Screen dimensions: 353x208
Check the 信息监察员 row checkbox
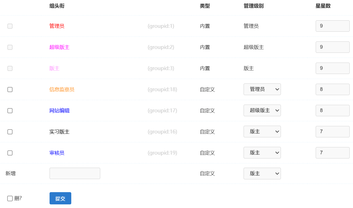(10, 90)
